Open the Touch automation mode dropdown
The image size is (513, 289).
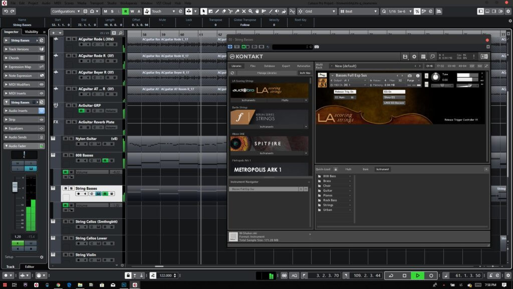click(x=164, y=11)
